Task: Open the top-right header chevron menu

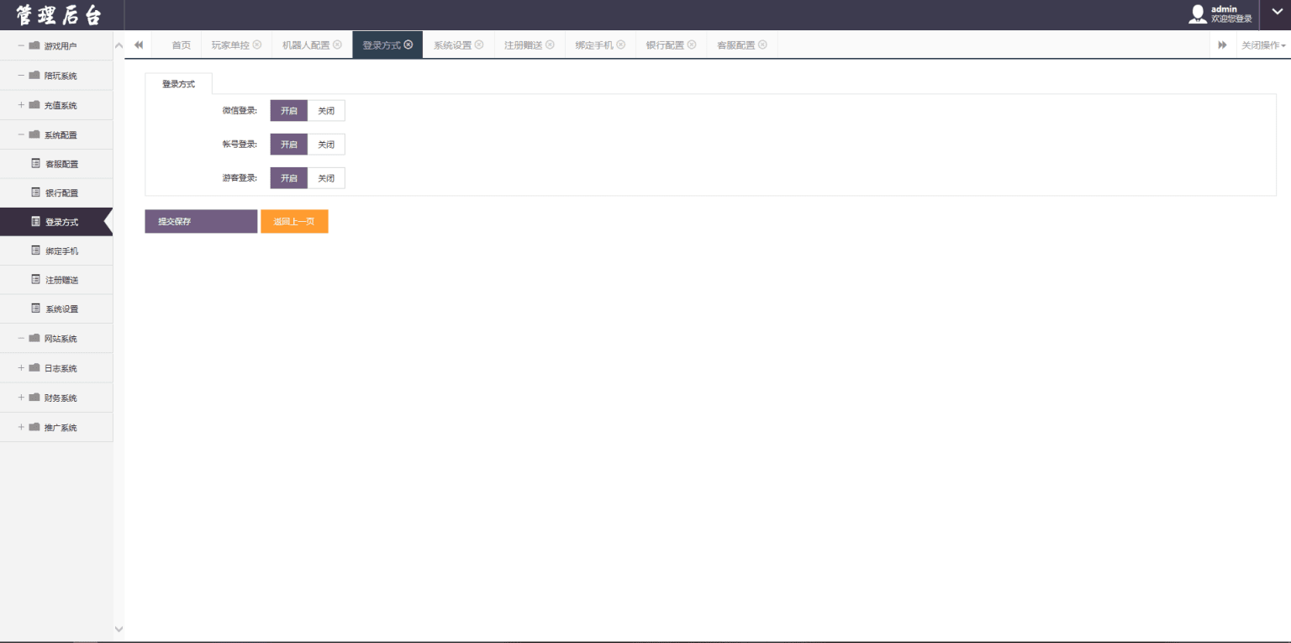Action: pyautogui.click(x=1275, y=12)
